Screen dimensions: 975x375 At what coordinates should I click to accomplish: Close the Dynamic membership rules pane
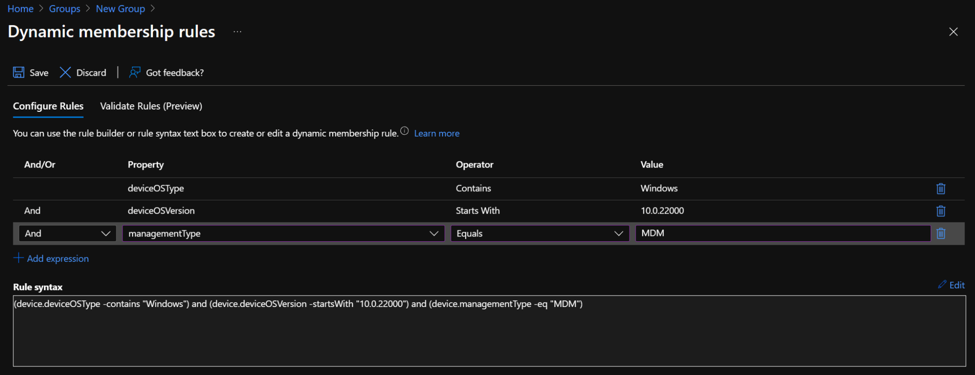953,32
